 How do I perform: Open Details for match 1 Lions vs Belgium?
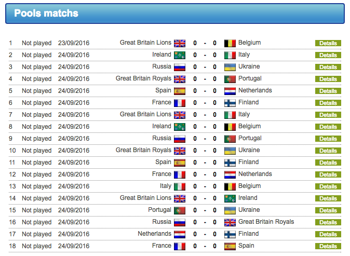point(328,44)
